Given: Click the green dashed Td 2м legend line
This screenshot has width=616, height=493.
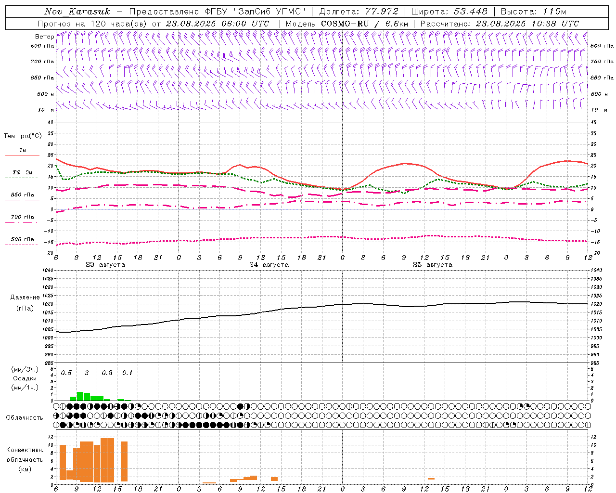Looking at the screenshot, I should [22, 178].
